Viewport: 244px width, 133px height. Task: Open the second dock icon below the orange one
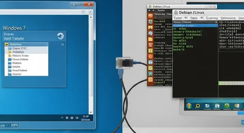[x=150, y=21]
